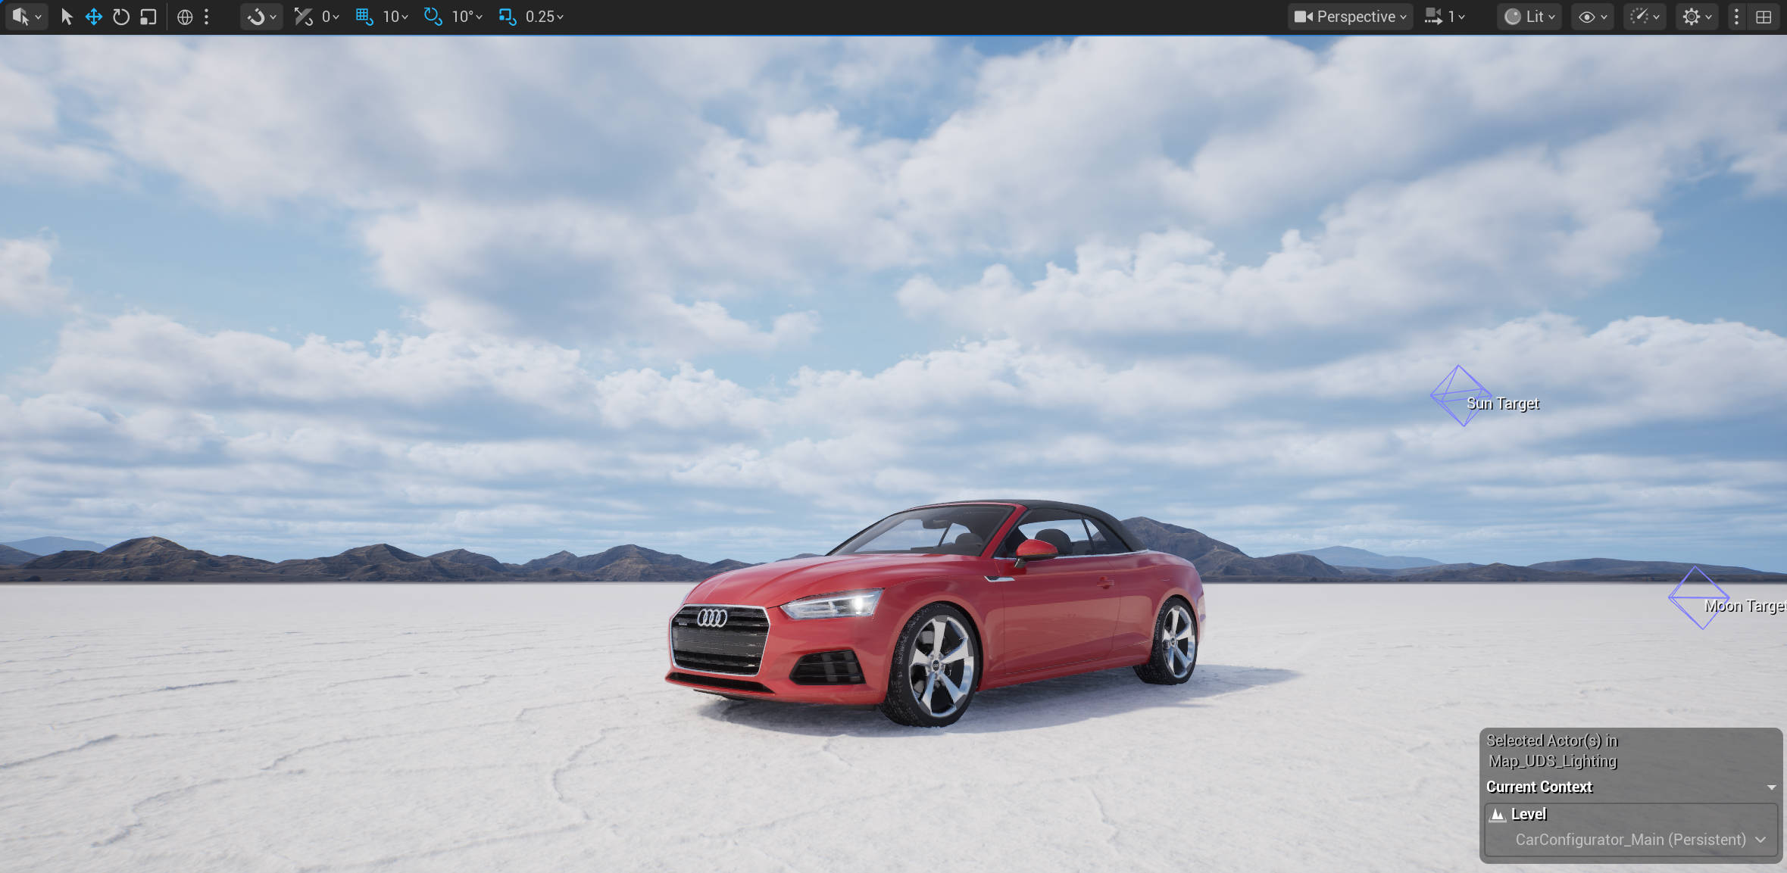The image size is (1787, 873).
Task: Choose the Scale objects tool
Action: click(148, 17)
